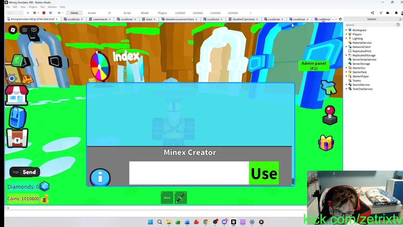This screenshot has height=227, width=403.
Task: Add a new ribbon tab with plus
Action: pyautogui.click(x=251, y=13)
